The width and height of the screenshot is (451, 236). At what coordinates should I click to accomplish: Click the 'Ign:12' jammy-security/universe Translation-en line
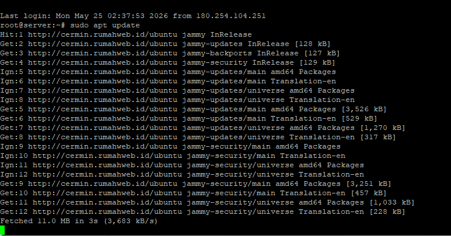[182, 175]
